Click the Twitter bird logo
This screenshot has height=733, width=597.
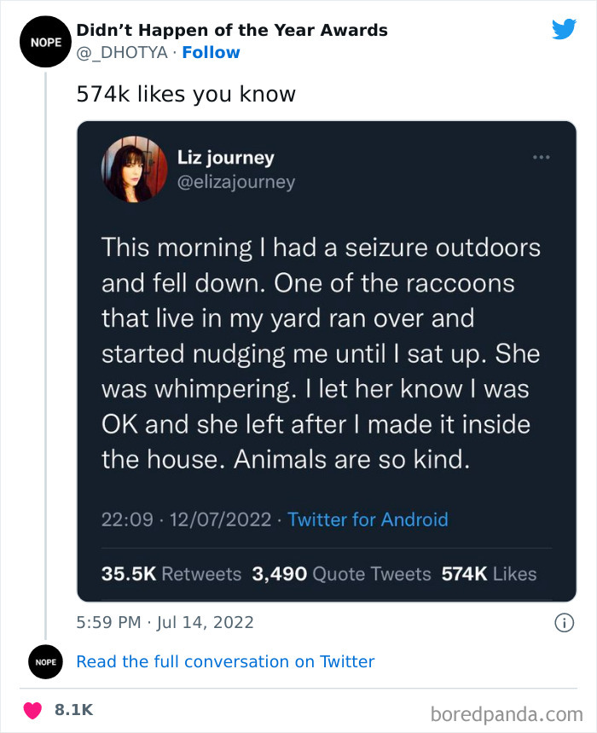(x=565, y=28)
